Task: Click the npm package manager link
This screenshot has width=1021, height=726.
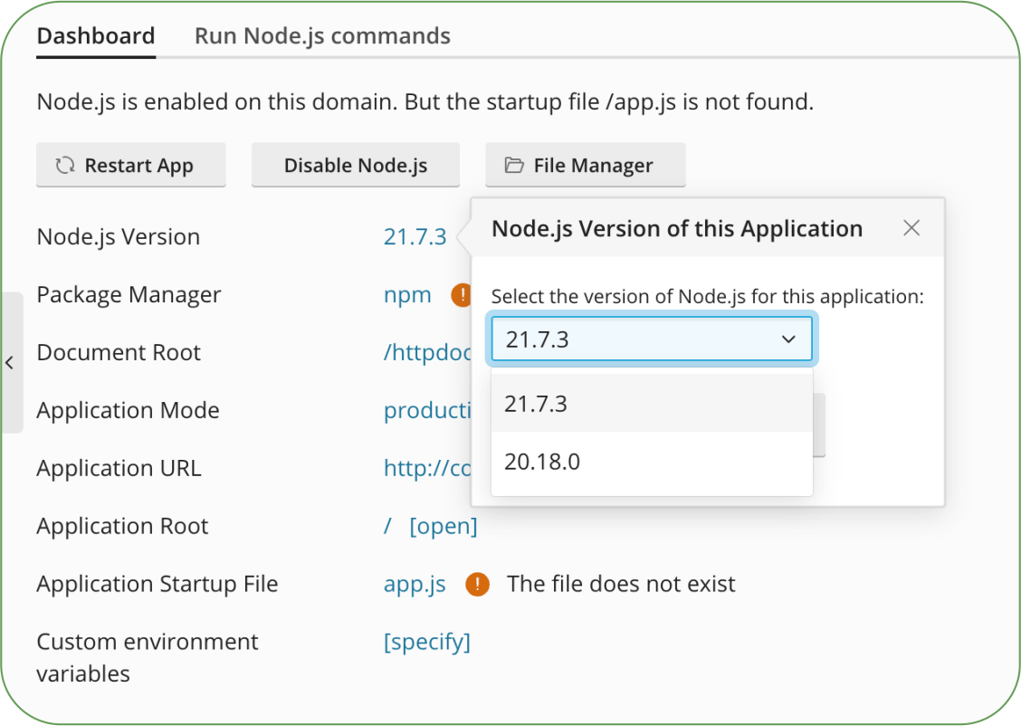Action: click(407, 295)
